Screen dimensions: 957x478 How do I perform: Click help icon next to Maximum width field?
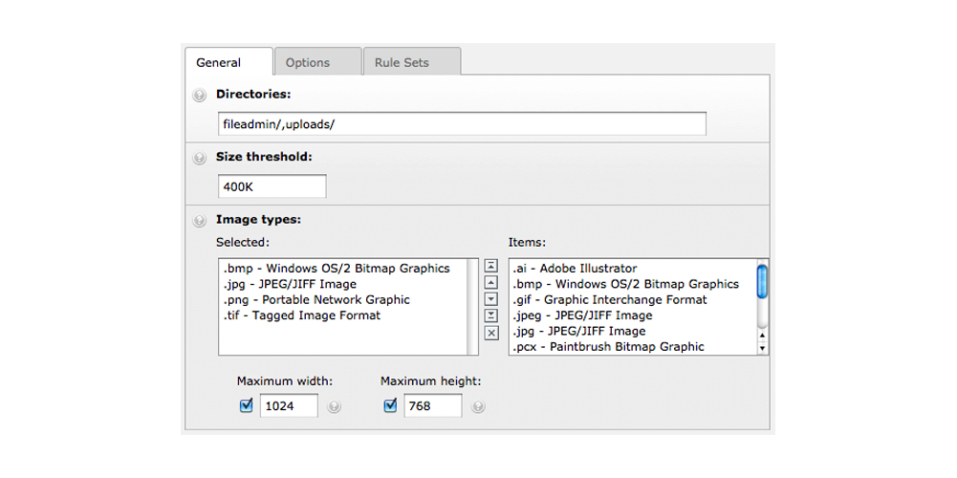[x=334, y=406]
